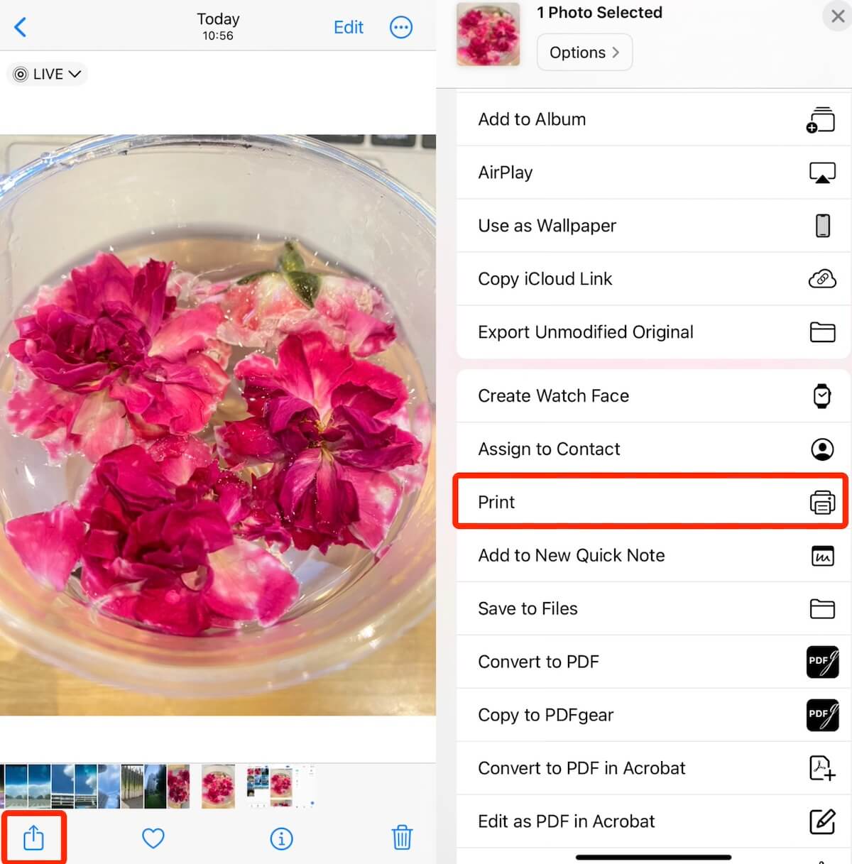Viewport: 852px width, 864px height.
Task: Select Assign to Contact
Action: pyautogui.click(x=653, y=449)
